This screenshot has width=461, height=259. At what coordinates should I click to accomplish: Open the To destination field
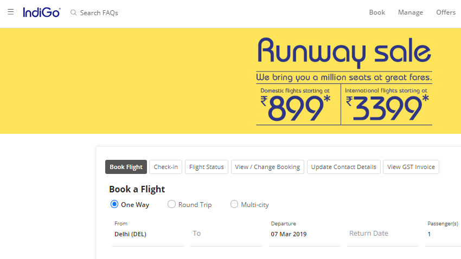pos(225,234)
